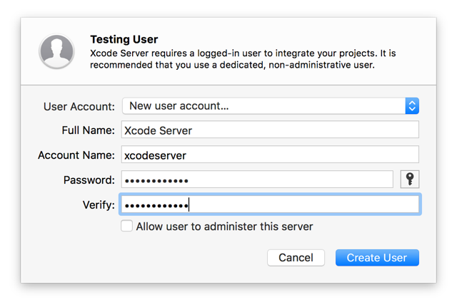Enable Allow user to administer this server
Viewport: 457px width, 307px height.
click(x=126, y=227)
